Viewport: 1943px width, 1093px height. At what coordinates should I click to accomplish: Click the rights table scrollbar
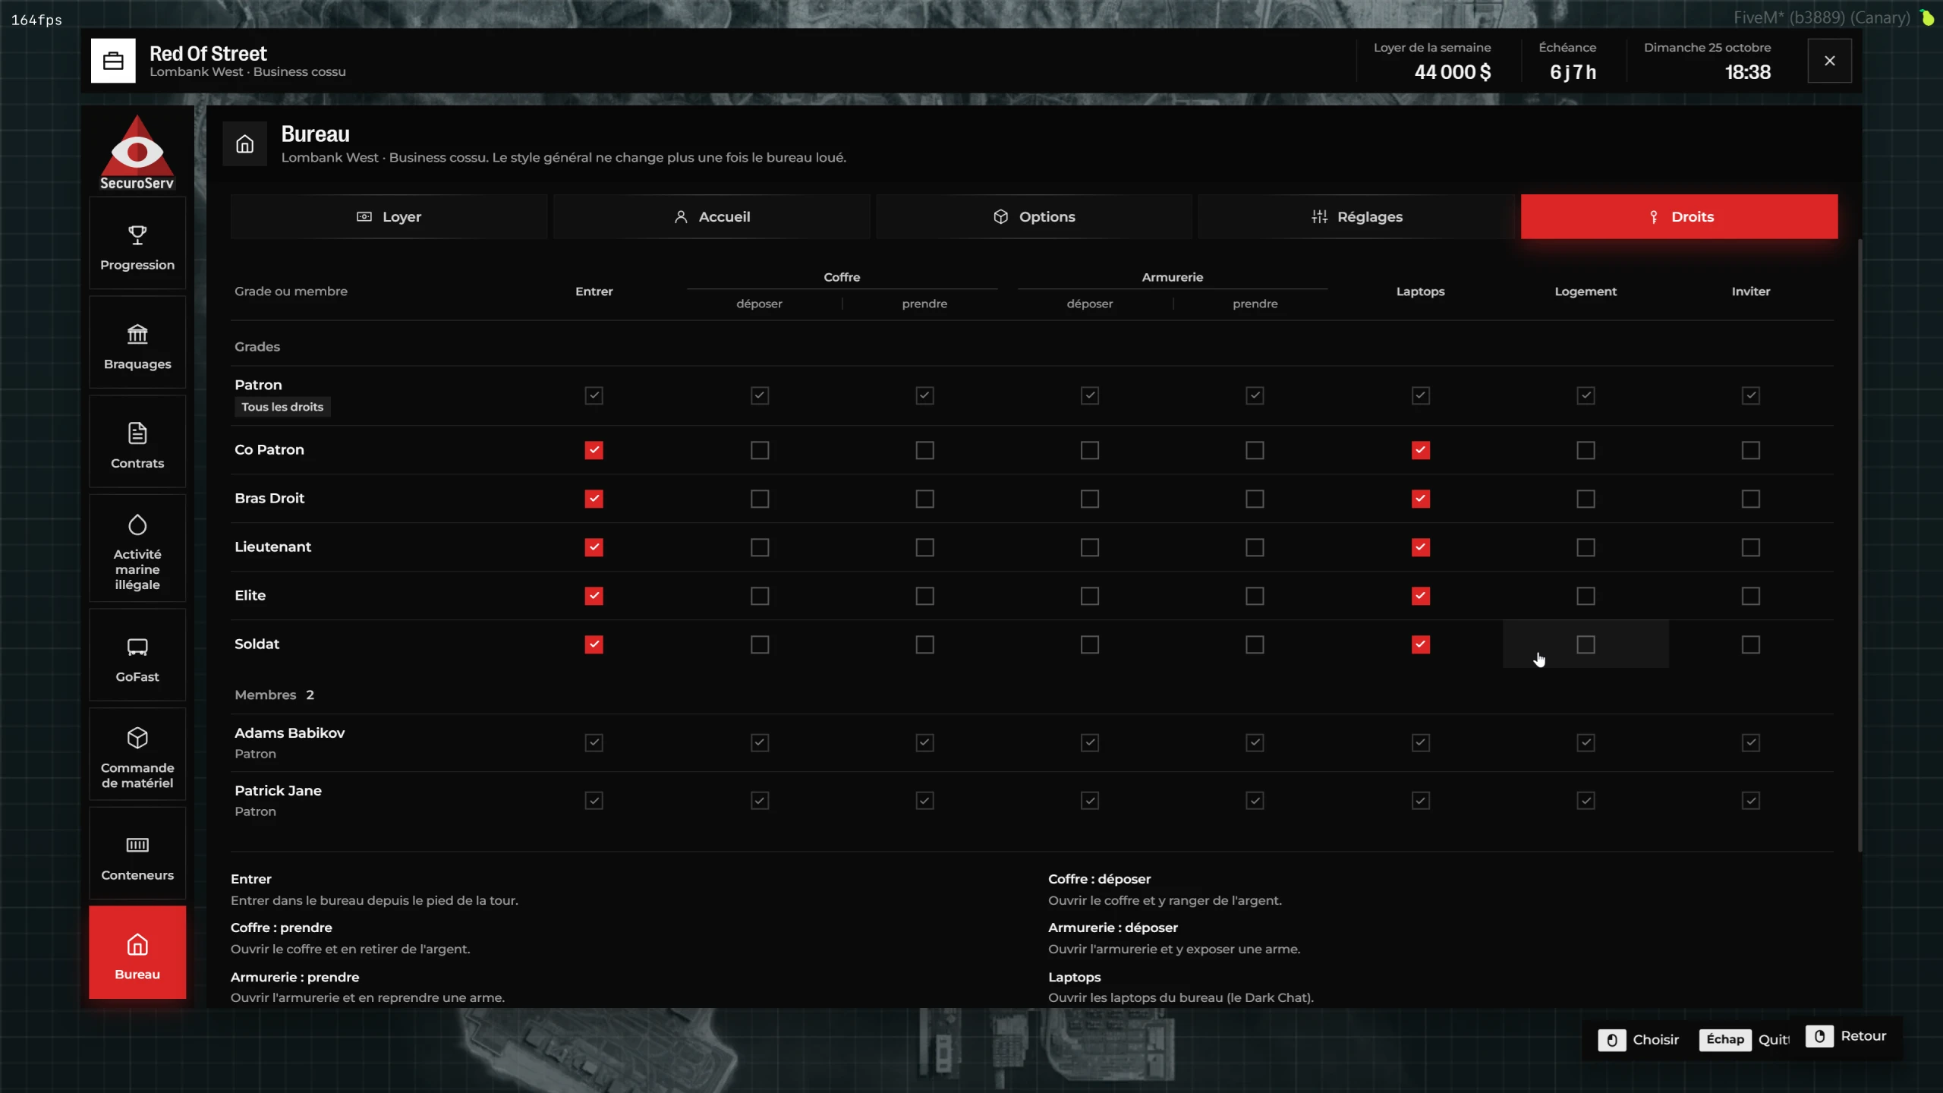pos(1860,545)
